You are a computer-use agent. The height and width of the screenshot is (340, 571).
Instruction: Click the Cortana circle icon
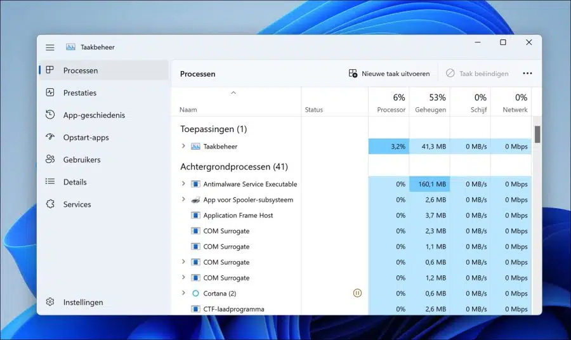point(195,294)
